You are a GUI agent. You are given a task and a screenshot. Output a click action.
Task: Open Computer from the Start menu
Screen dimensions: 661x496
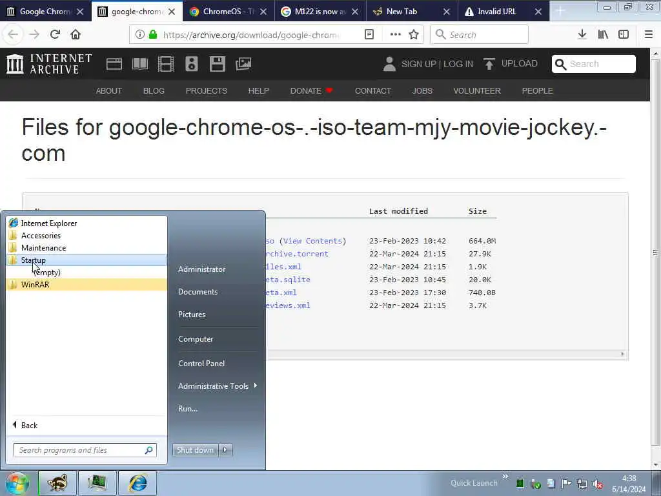(195, 338)
